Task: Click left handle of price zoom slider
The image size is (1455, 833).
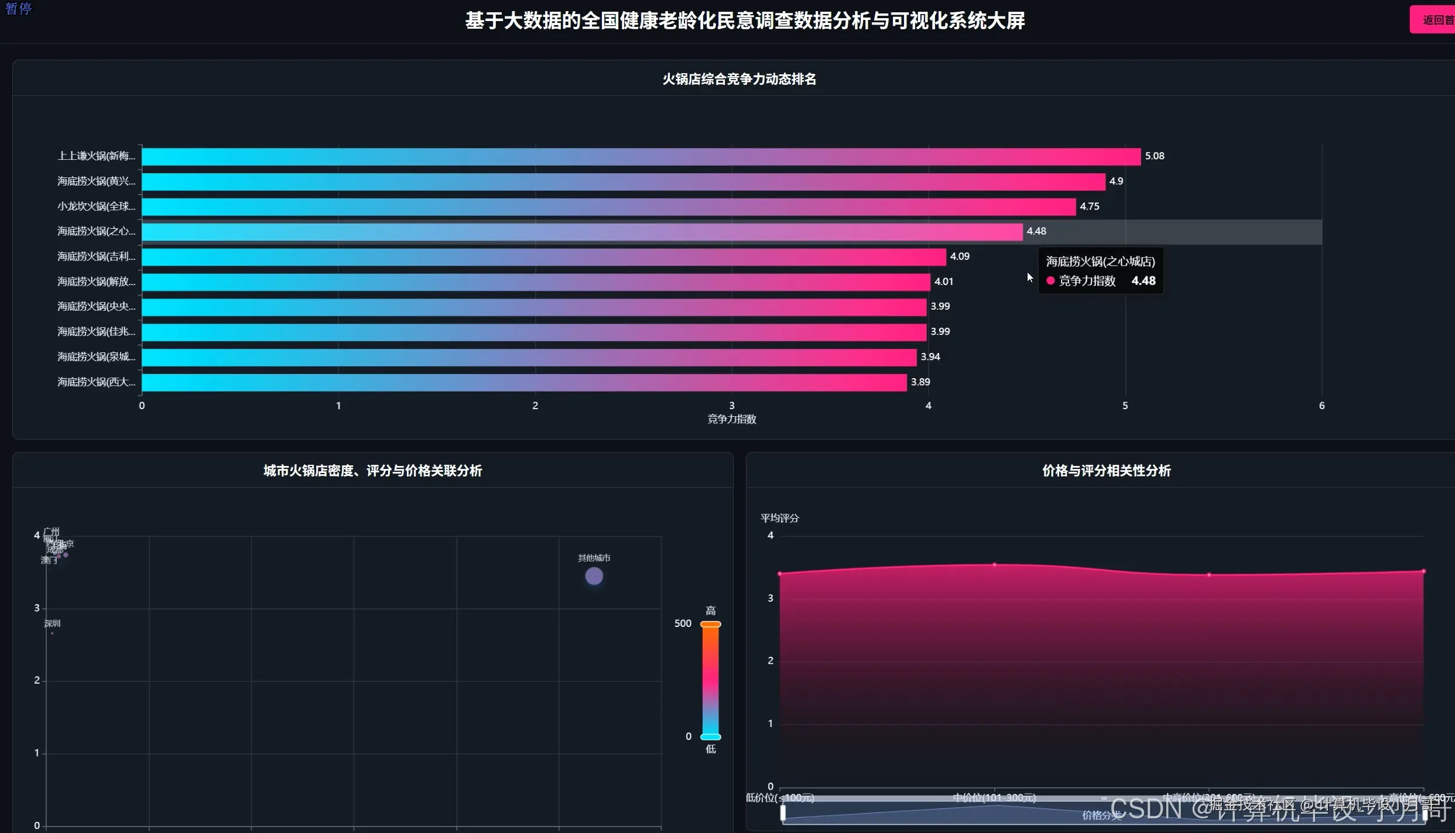Action: [x=783, y=813]
